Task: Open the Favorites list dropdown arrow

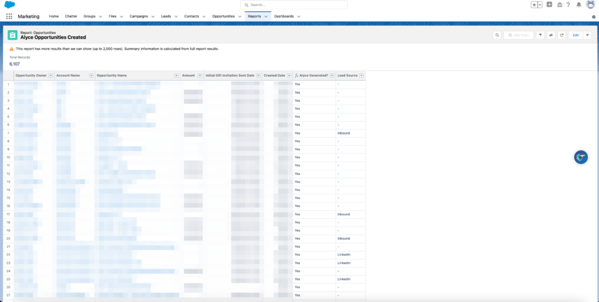Action: (540, 5)
